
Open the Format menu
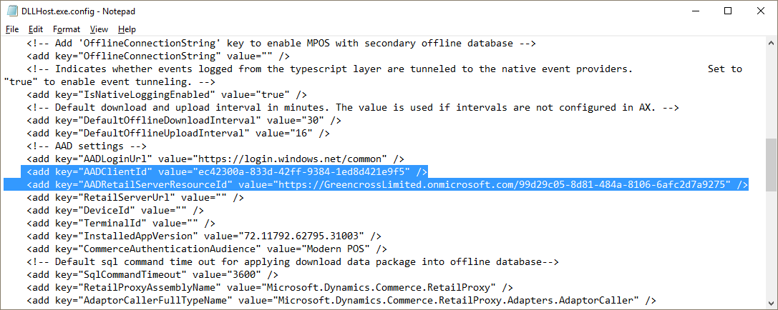[x=66, y=29]
